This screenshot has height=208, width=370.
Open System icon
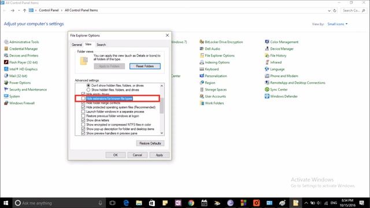click(6, 96)
